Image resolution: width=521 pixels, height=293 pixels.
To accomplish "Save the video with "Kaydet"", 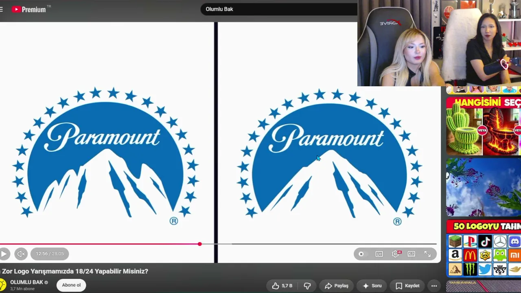I will coord(408,286).
